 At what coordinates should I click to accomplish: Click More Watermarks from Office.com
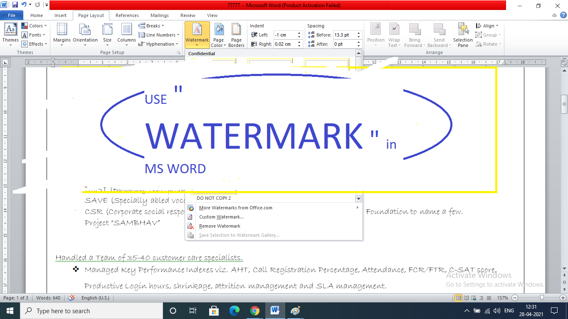(x=236, y=208)
